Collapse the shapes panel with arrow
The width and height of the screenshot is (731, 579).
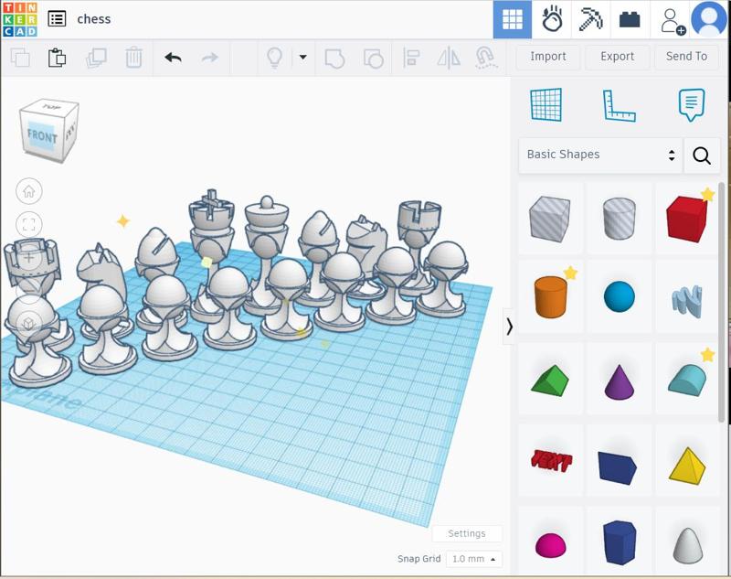(509, 326)
